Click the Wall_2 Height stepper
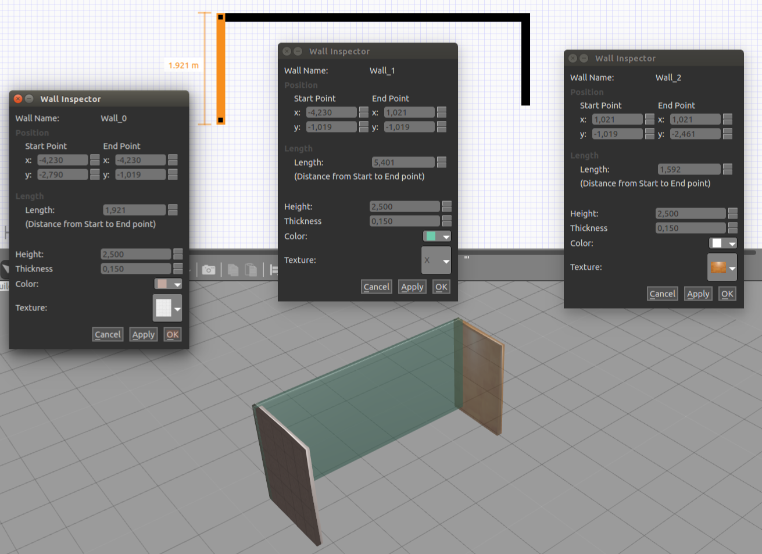Viewport: 762px width, 554px height. (x=732, y=213)
